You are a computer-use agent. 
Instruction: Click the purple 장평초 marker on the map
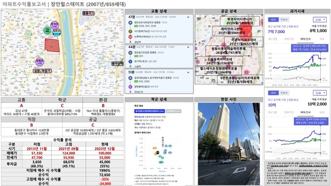coord(39,62)
